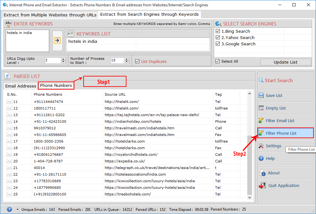Click the parsed list scroll down arrow

click(249, 198)
